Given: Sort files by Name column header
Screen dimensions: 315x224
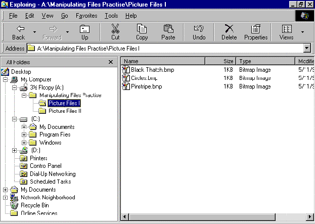Looking at the screenshot, I should click(162, 61).
